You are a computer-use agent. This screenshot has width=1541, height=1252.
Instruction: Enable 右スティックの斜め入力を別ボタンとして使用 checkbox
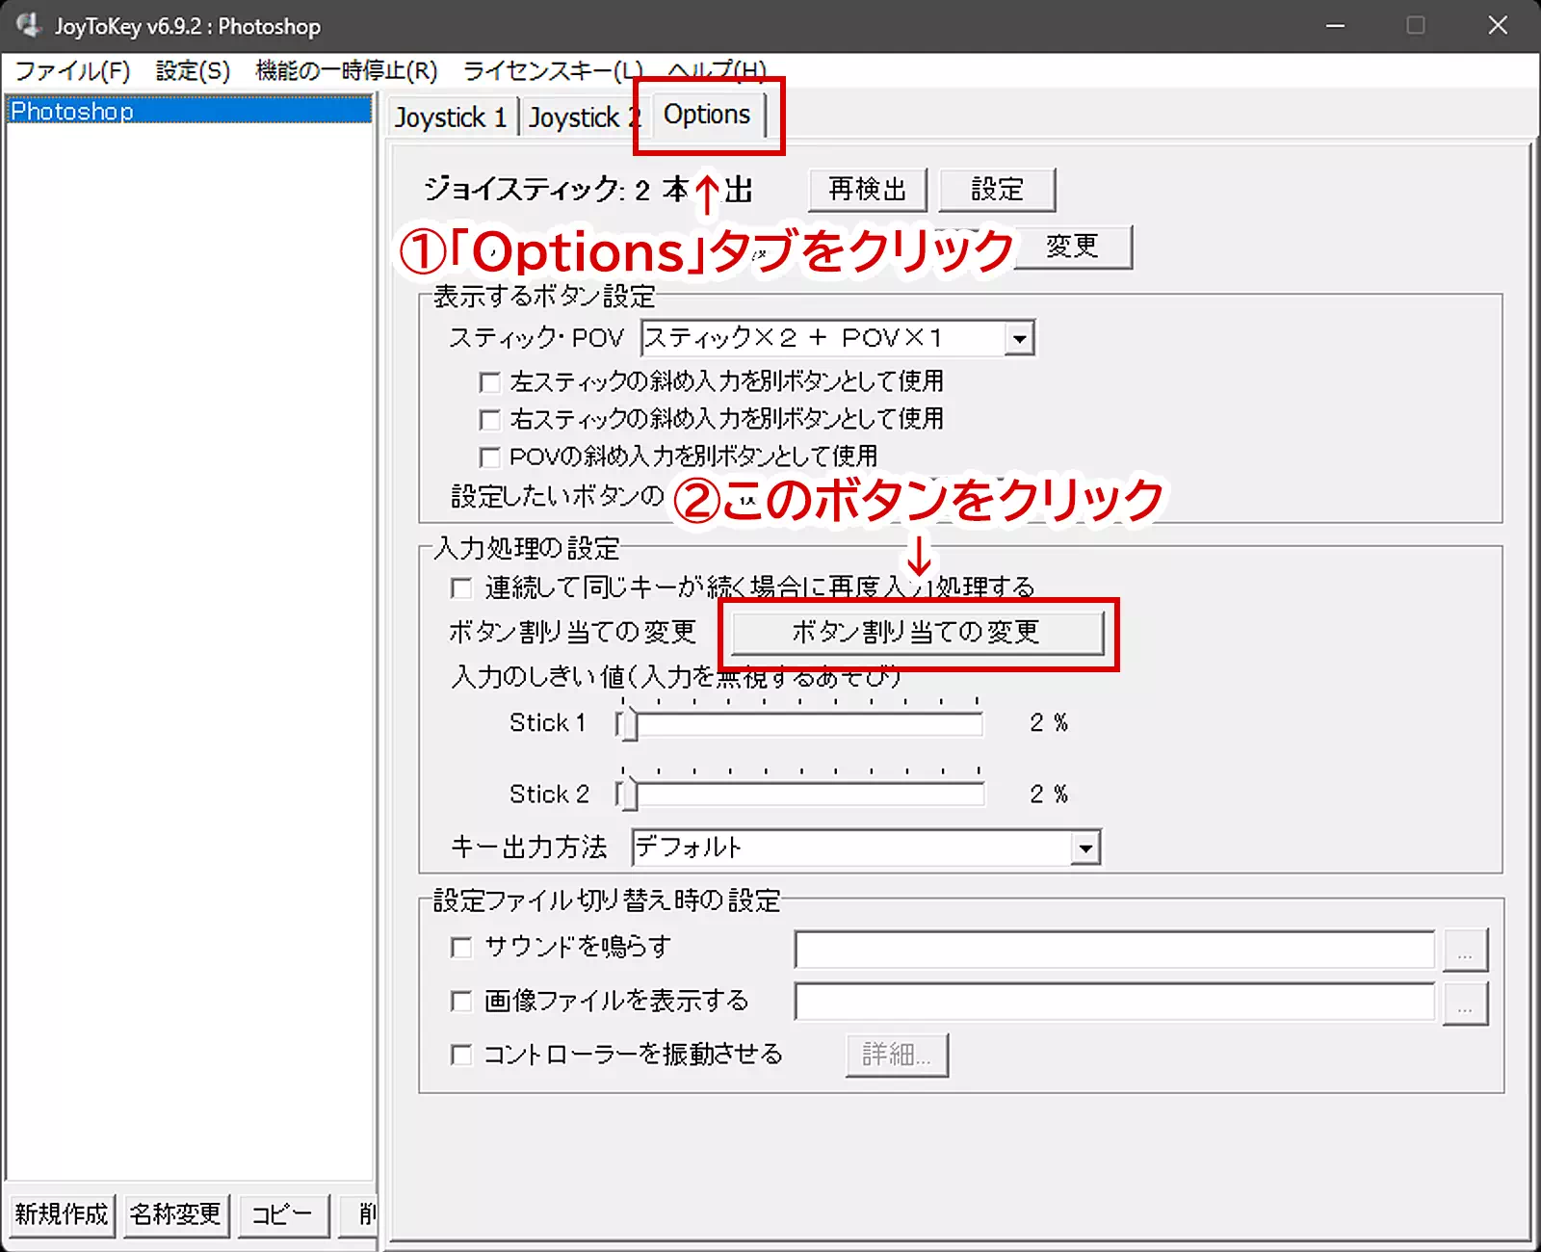click(489, 420)
